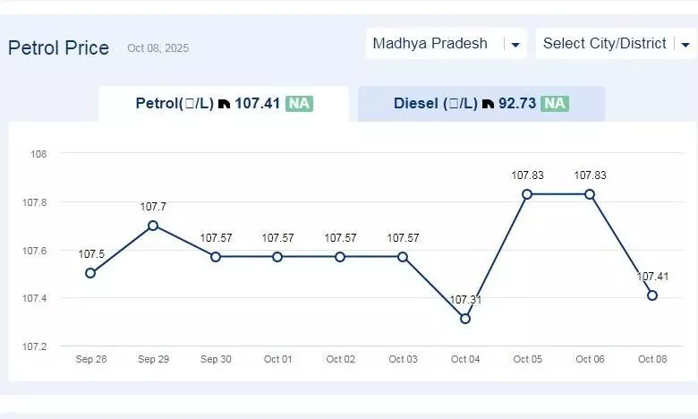Expand the Select City/District dropdown
Image resolution: width=698 pixels, height=419 pixels.
coord(604,44)
